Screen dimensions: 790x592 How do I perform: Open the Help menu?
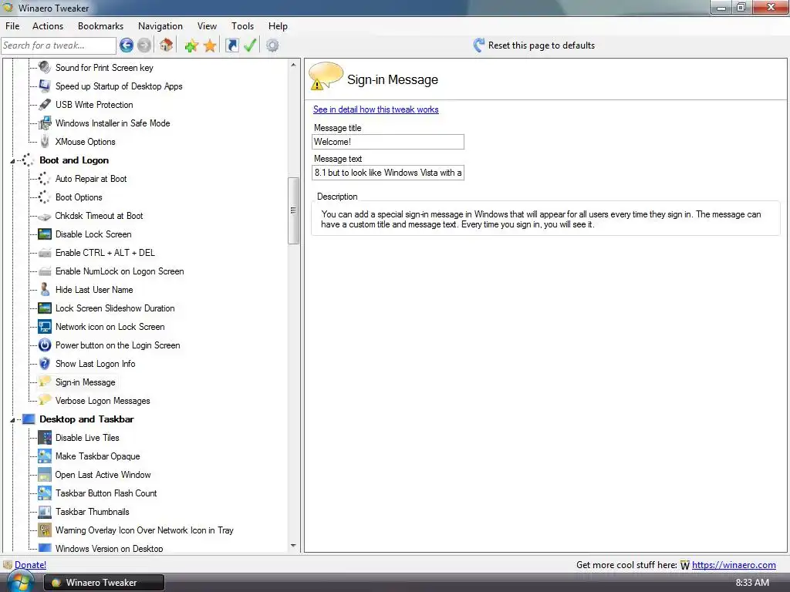tap(278, 26)
